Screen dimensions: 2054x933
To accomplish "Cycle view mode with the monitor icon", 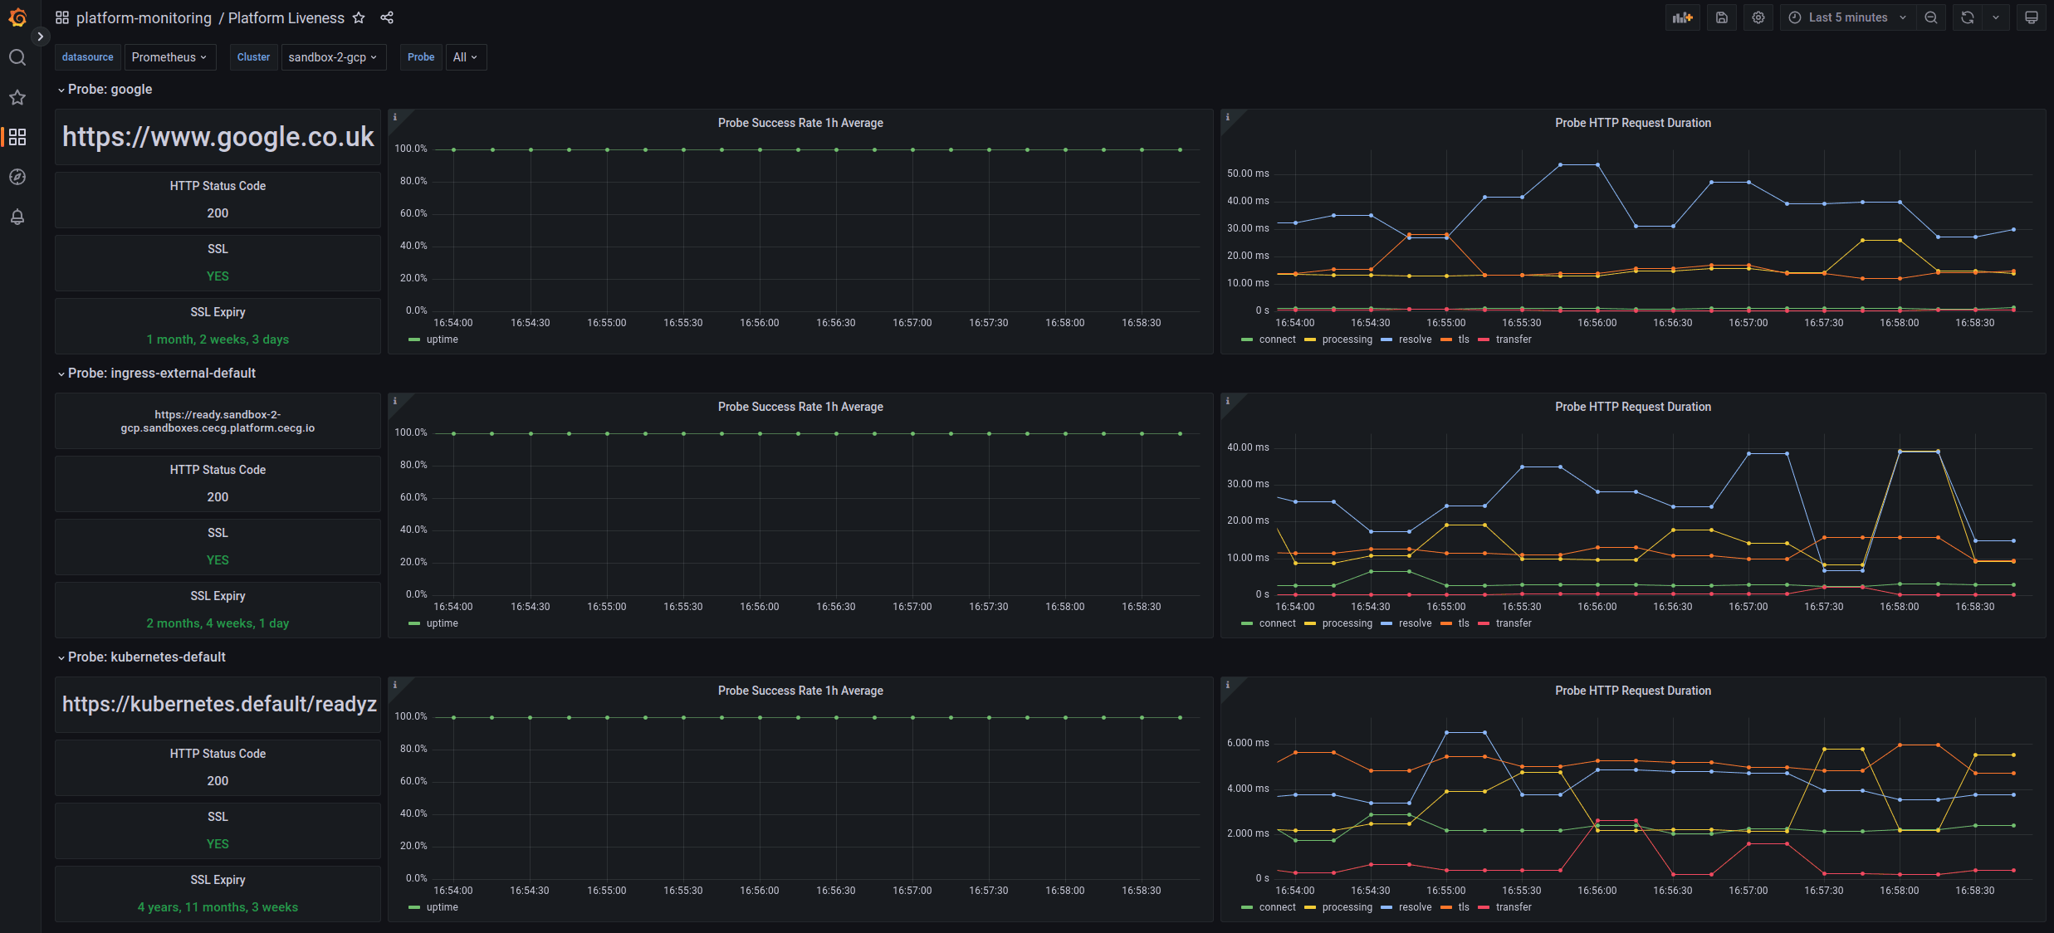I will pos(2032,17).
